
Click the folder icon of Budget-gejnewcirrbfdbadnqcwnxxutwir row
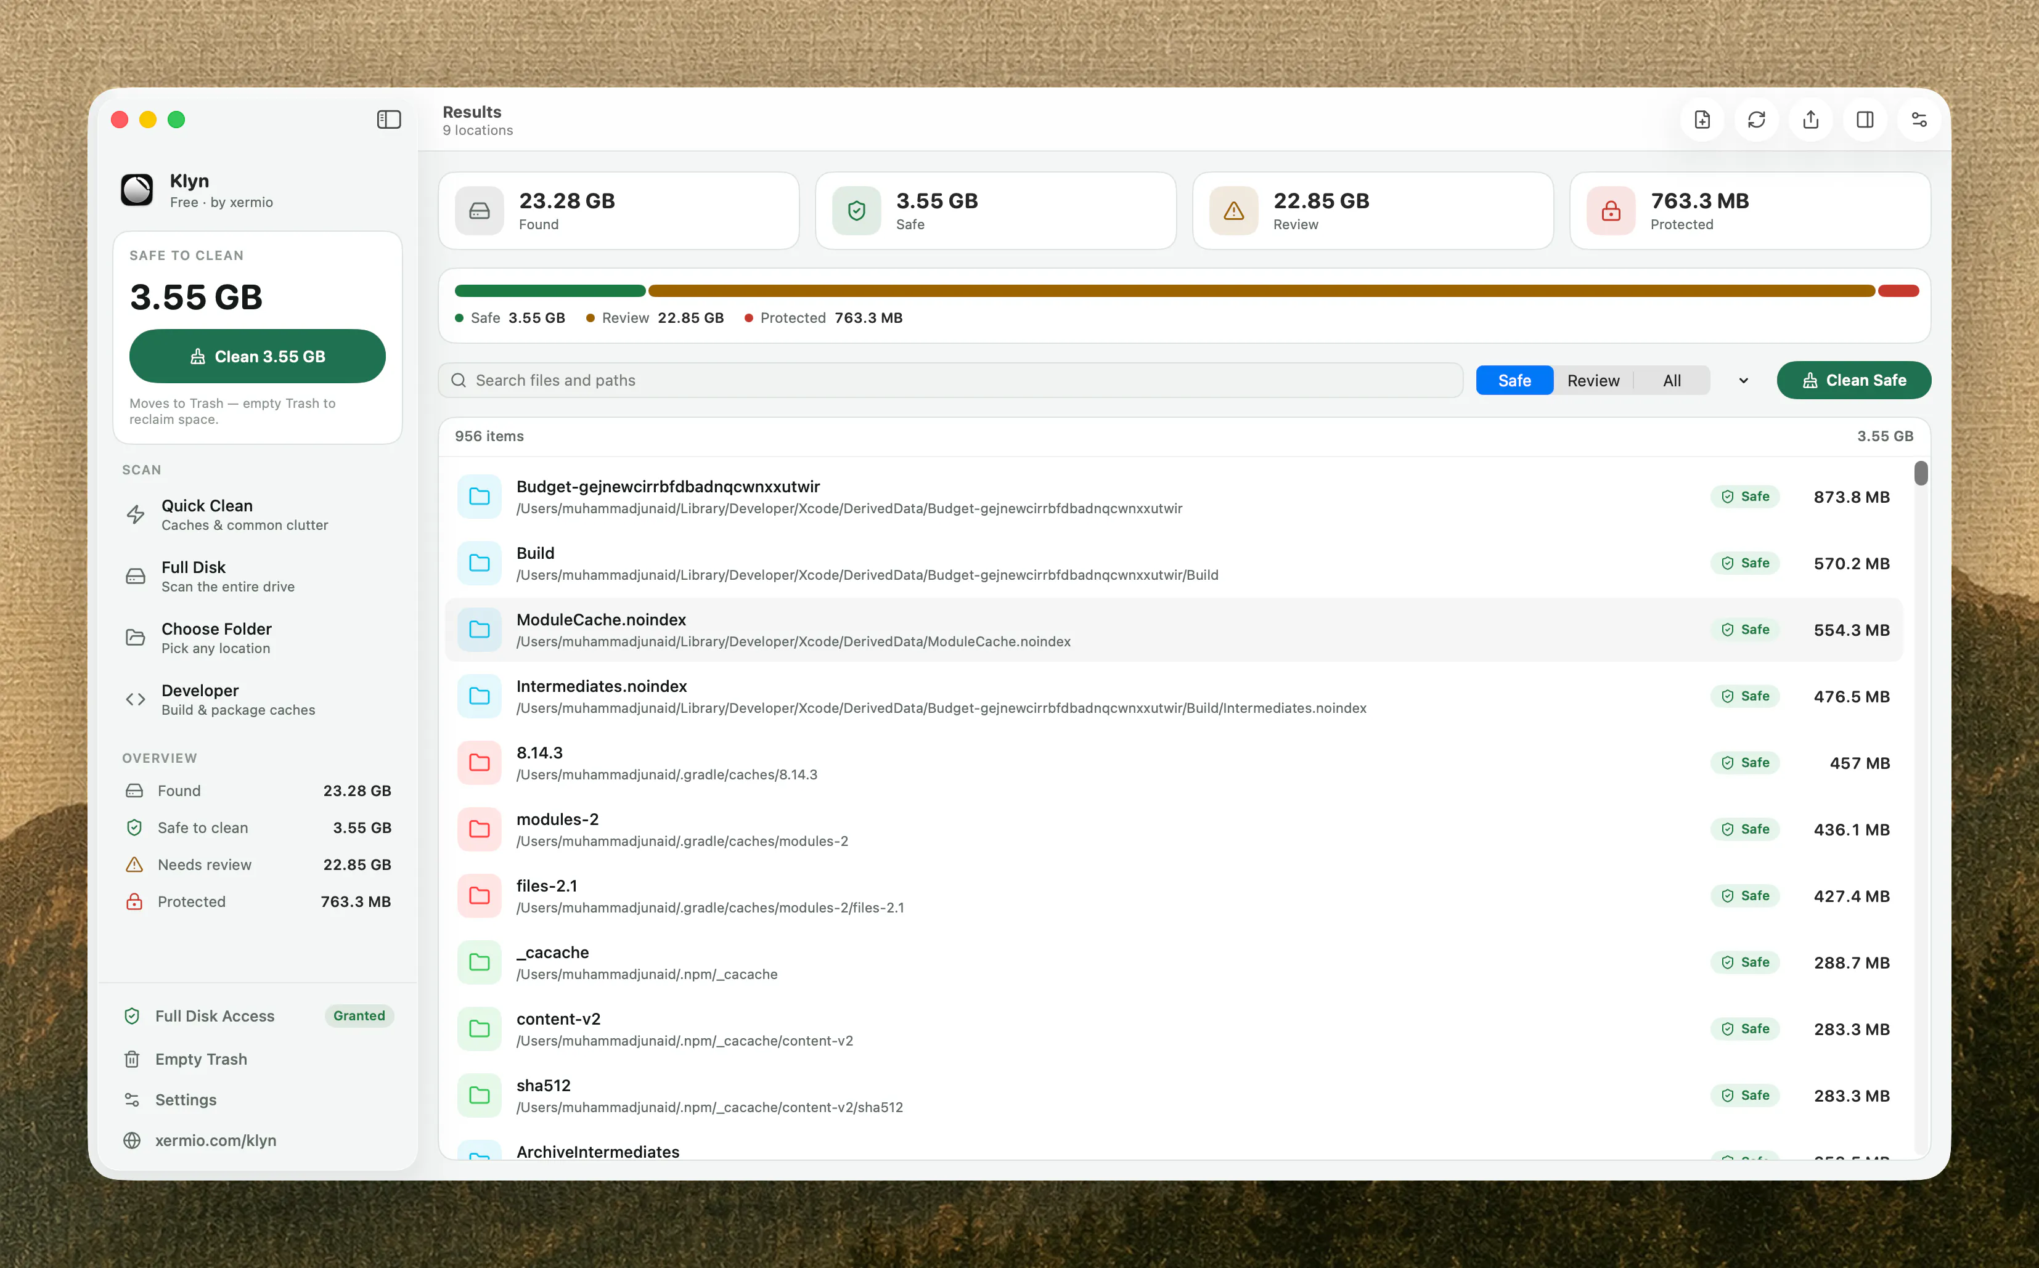(479, 497)
